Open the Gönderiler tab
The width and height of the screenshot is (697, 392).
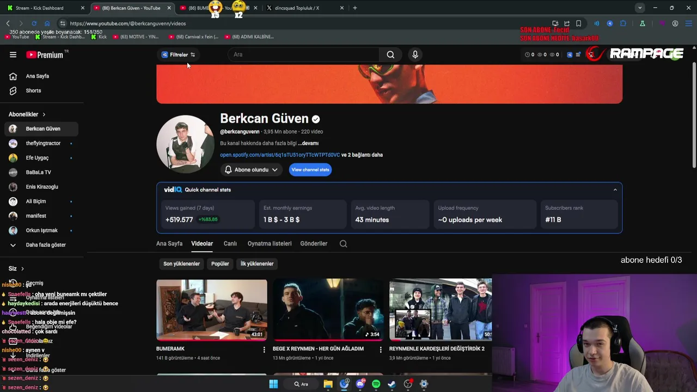314,243
